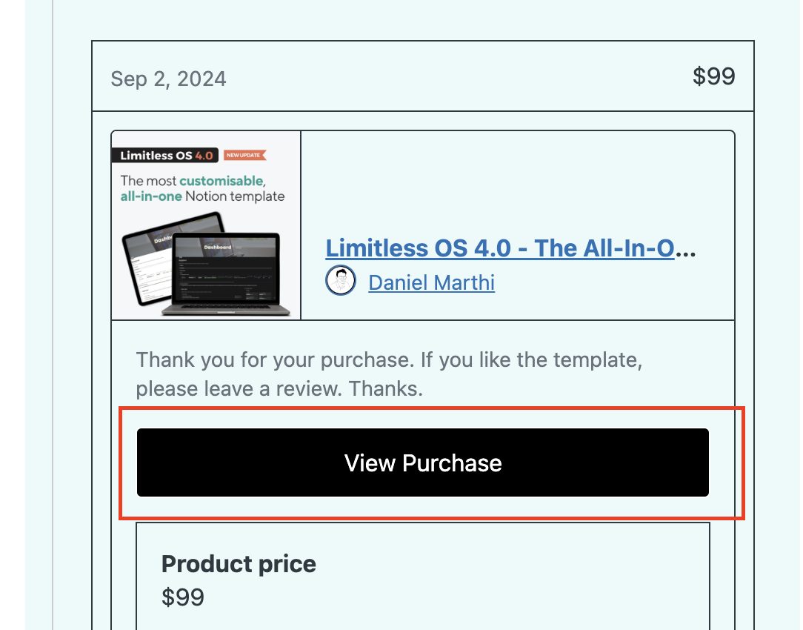Click the black Limitless OS 4.0 label badge
Viewport: 803px width, 630px height.
click(165, 155)
